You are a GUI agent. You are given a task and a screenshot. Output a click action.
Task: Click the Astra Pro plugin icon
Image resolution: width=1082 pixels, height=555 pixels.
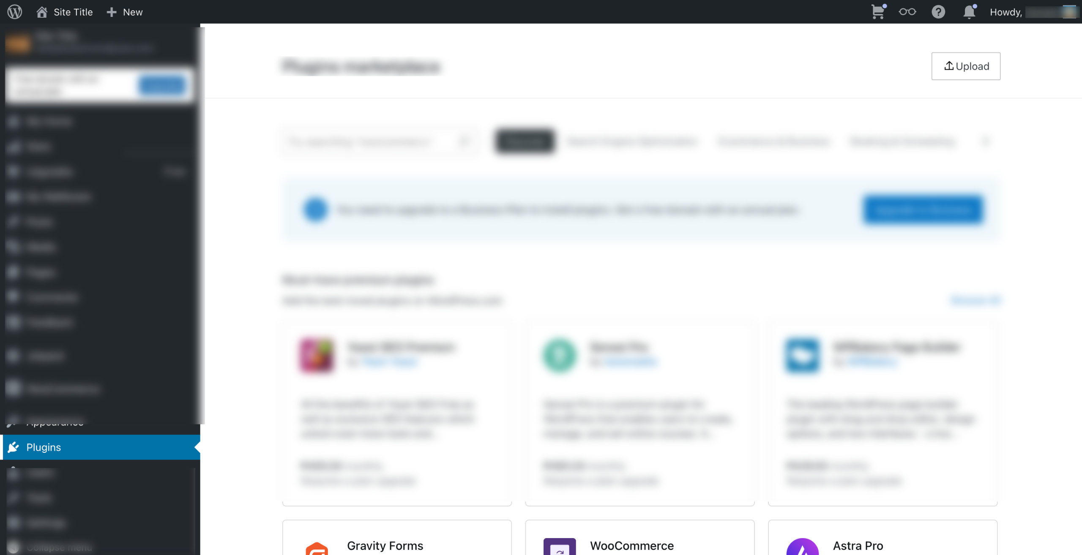pos(802,546)
